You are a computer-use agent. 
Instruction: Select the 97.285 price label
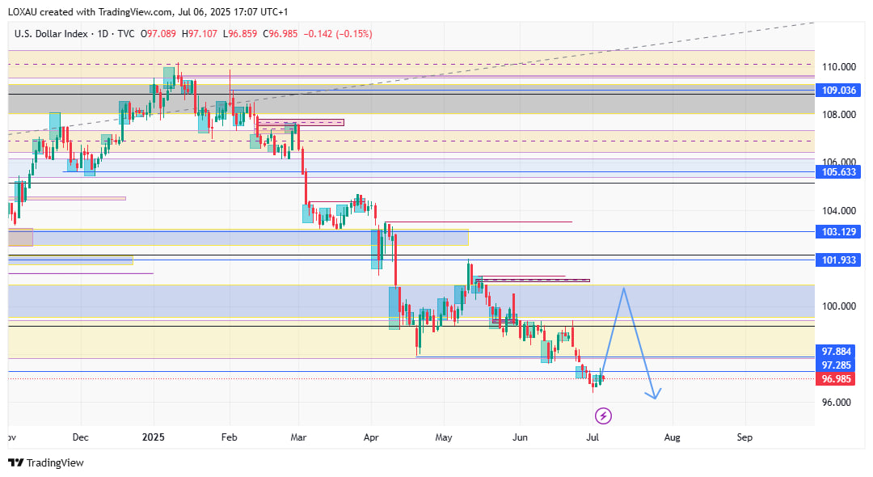836,365
